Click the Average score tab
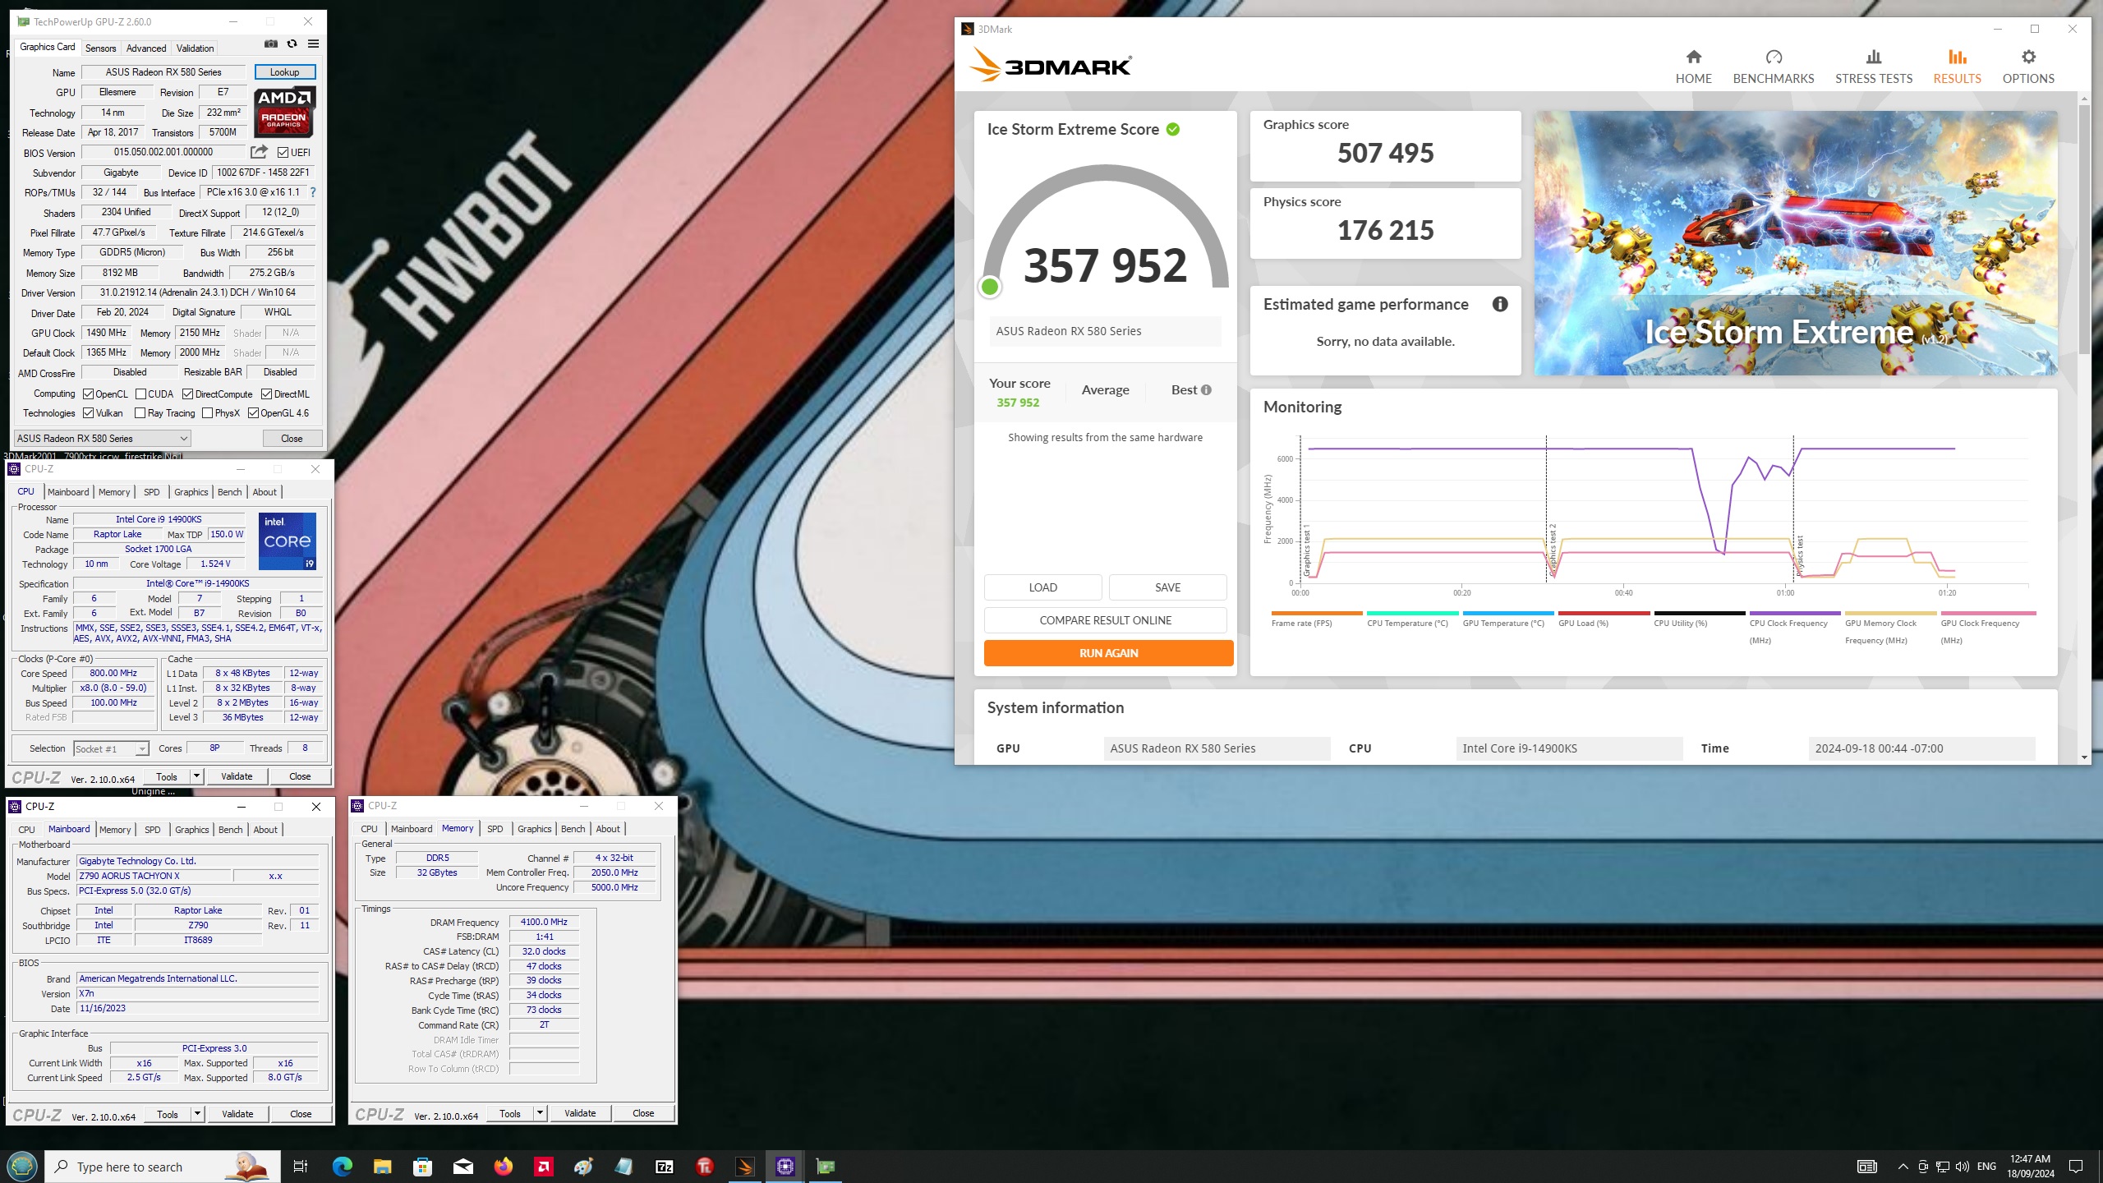Image resolution: width=2103 pixels, height=1183 pixels. pyautogui.click(x=1105, y=390)
